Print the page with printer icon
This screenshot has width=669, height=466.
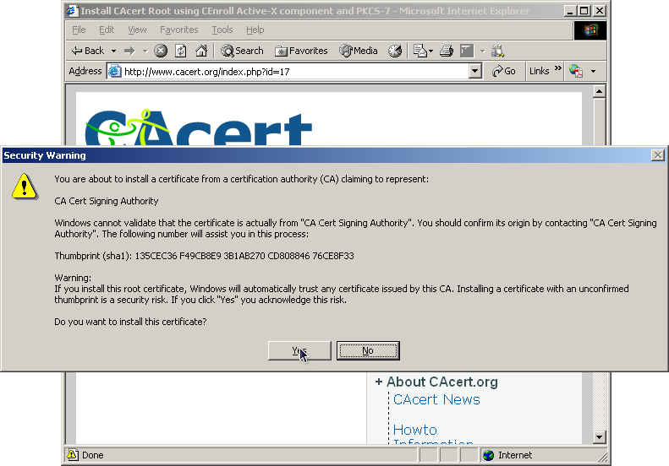click(x=447, y=51)
